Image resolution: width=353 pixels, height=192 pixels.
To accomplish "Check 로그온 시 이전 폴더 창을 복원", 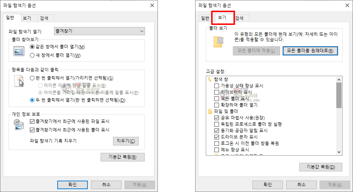I will [x=216, y=143].
